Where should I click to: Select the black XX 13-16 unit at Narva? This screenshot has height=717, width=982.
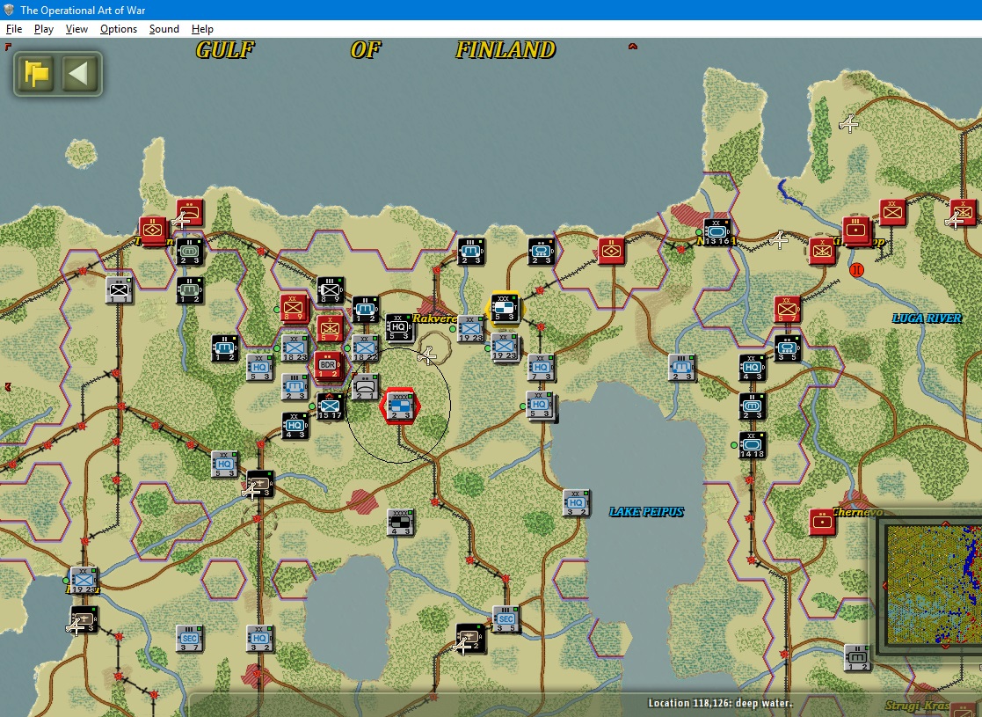click(717, 232)
